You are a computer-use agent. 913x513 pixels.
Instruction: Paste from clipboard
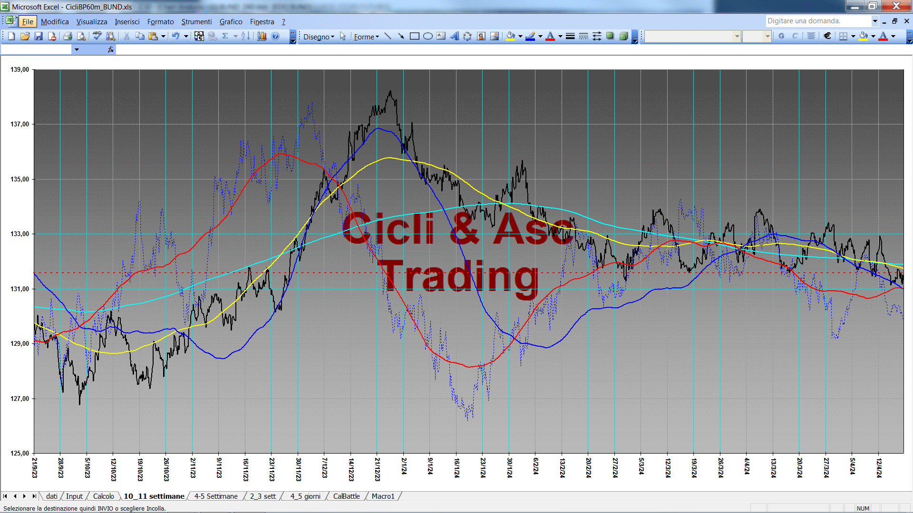pos(153,36)
